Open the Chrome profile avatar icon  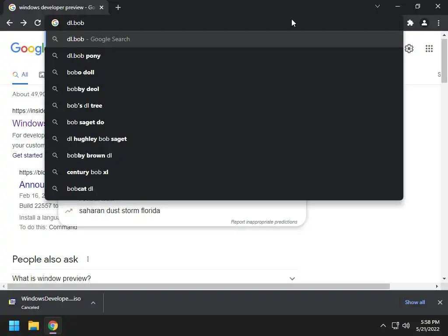click(x=424, y=23)
